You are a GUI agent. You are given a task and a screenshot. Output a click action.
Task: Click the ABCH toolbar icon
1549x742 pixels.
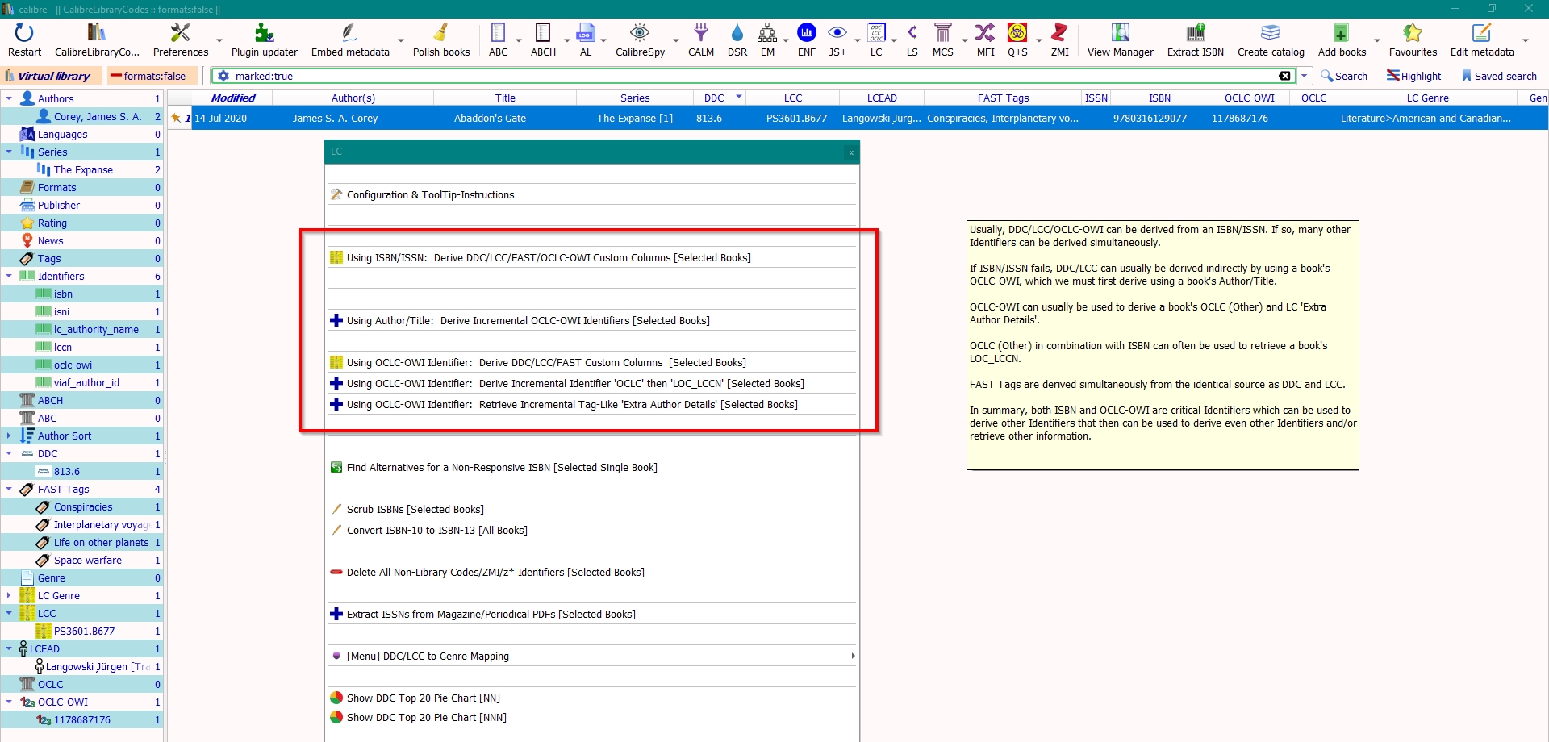tap(543, 33)
